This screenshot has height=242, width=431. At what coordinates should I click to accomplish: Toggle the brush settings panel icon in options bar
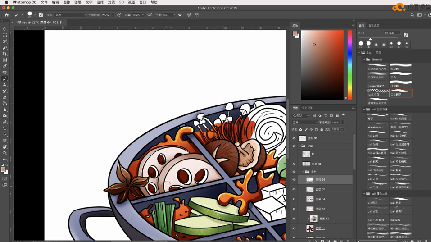tap(41, 15)
